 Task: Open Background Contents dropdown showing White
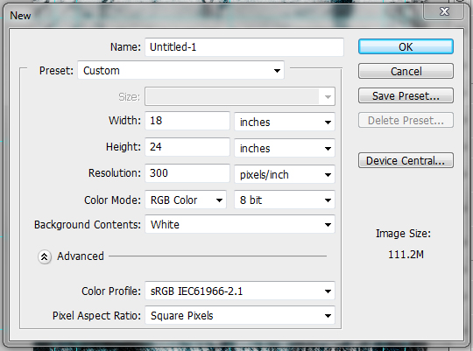point(240,224)
